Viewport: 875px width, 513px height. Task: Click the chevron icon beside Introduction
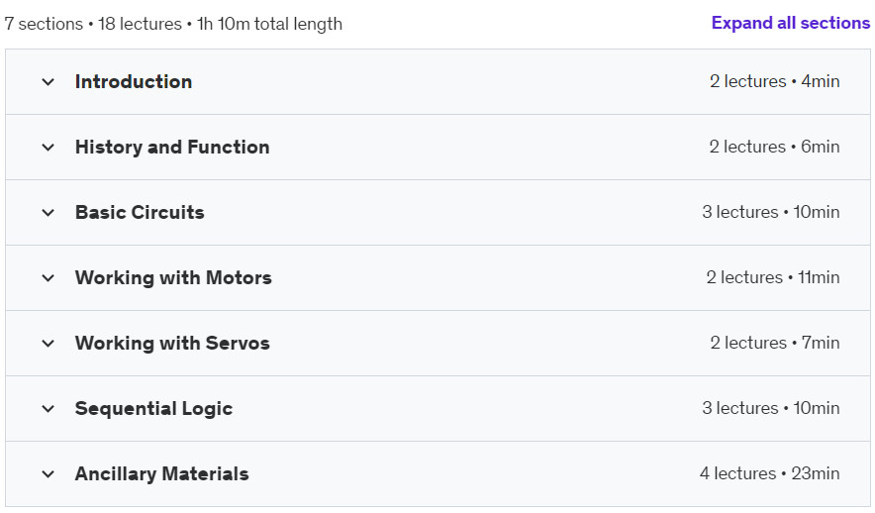coord(48,82)
